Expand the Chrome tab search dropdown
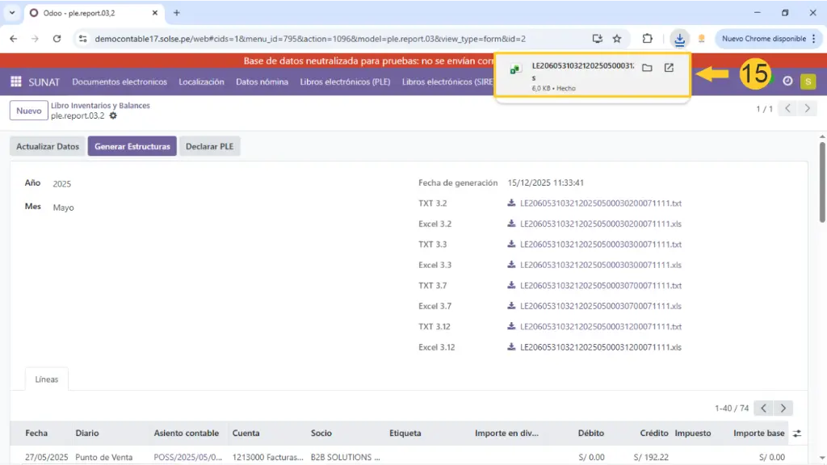This screenshot has height=465, width=827. click(x=11, y=13)
